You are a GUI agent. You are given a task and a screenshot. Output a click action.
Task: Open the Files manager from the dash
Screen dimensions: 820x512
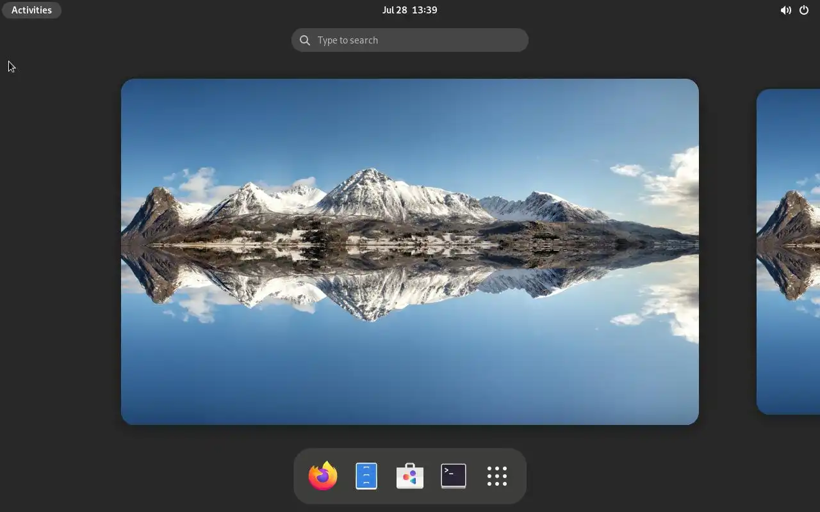click(x=366, y=476)
